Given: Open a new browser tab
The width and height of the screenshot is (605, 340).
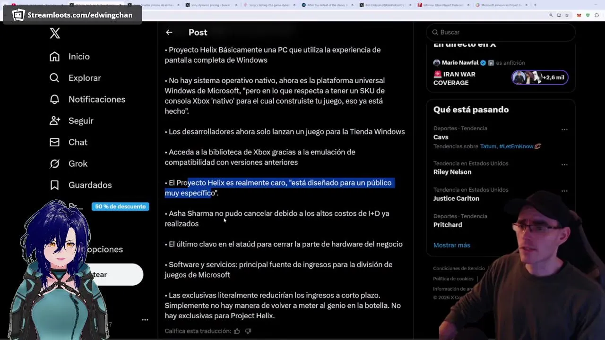Looking at the screenshot, I should (x=535, y=5).
